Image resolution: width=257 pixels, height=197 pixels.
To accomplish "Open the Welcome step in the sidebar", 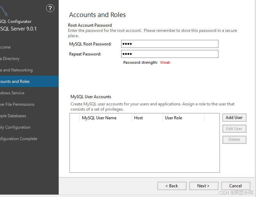I will [x=6, y=47].
